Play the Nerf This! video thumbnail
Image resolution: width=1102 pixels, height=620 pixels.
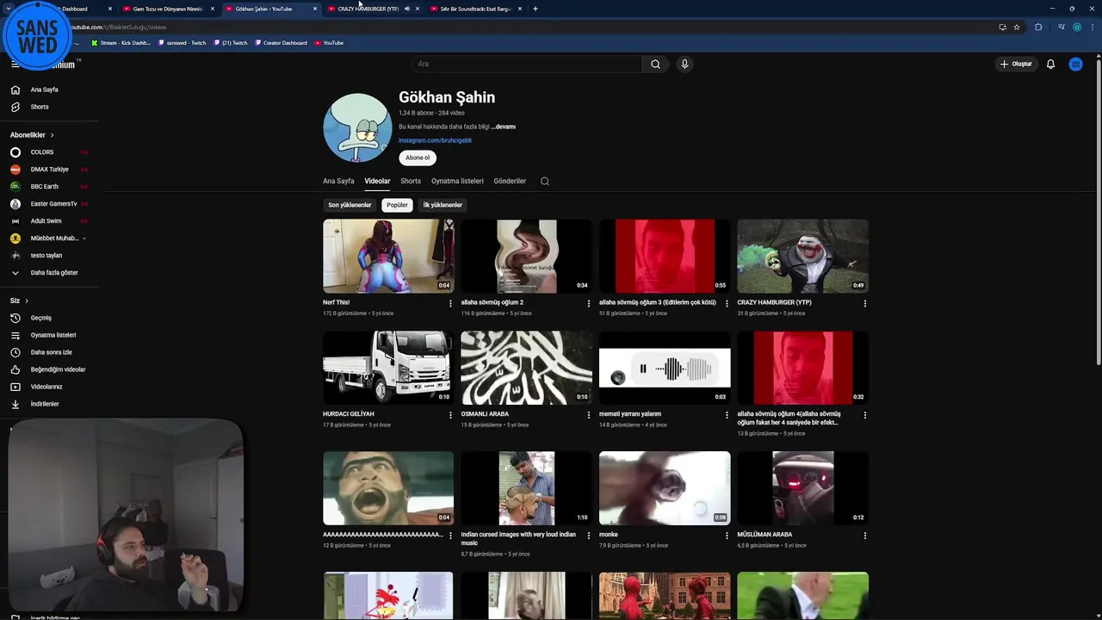(x=388, y=256)
